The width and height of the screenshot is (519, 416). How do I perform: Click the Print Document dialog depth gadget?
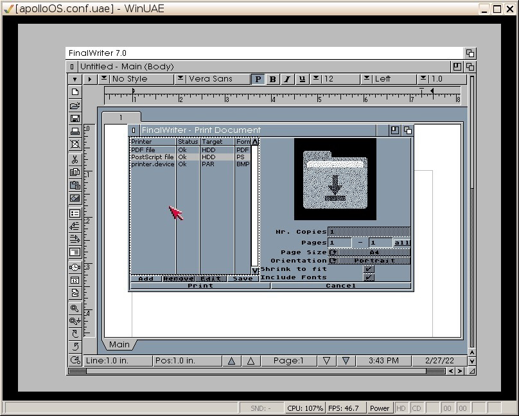(x=408, y=130)
